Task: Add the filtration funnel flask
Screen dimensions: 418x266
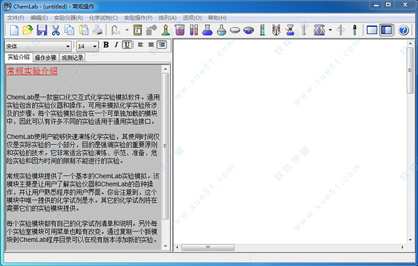Action: click(290, 30)
